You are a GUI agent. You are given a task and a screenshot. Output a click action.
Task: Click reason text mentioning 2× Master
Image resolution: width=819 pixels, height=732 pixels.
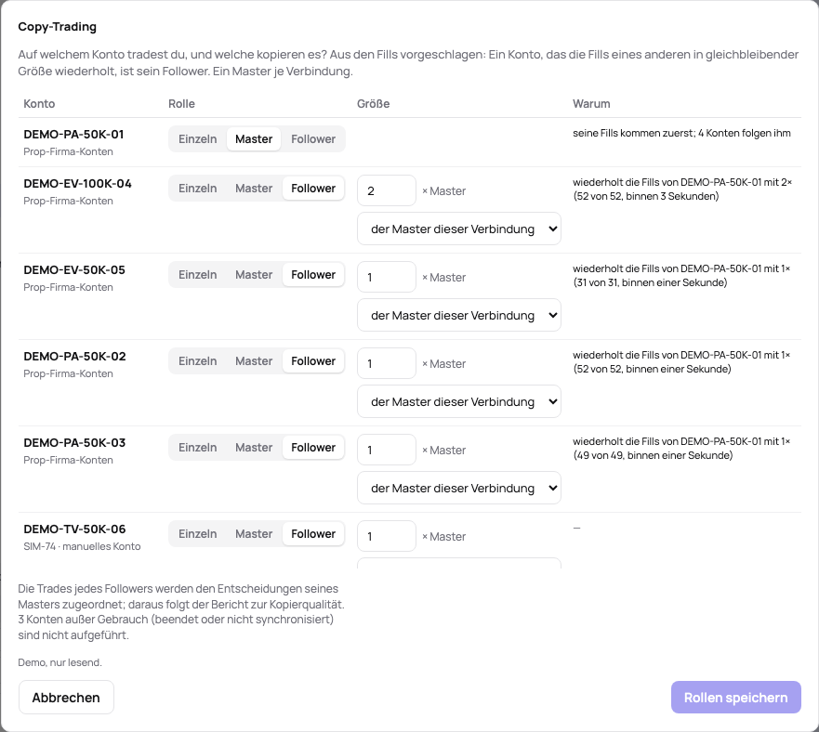682,189
